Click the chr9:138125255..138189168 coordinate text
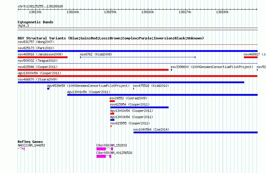Viewport: 266px width, 173px height. [x=40, y=6]
